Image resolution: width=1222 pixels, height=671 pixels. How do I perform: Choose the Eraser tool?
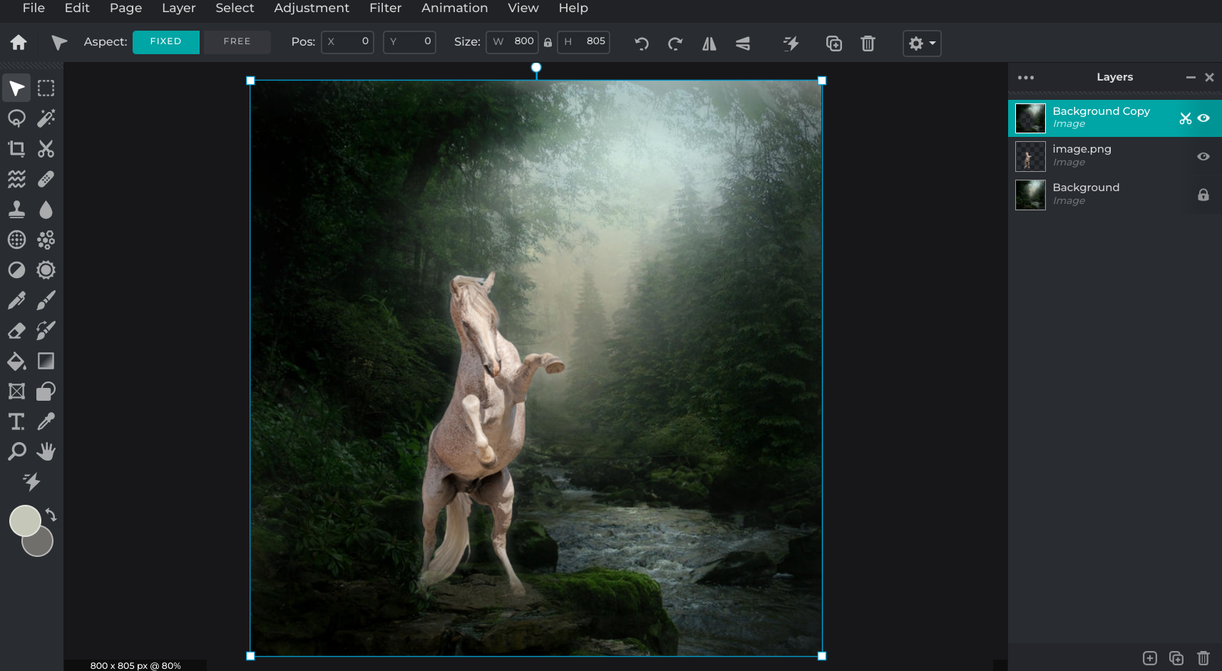pyautogui.click(x=16, y=330)
